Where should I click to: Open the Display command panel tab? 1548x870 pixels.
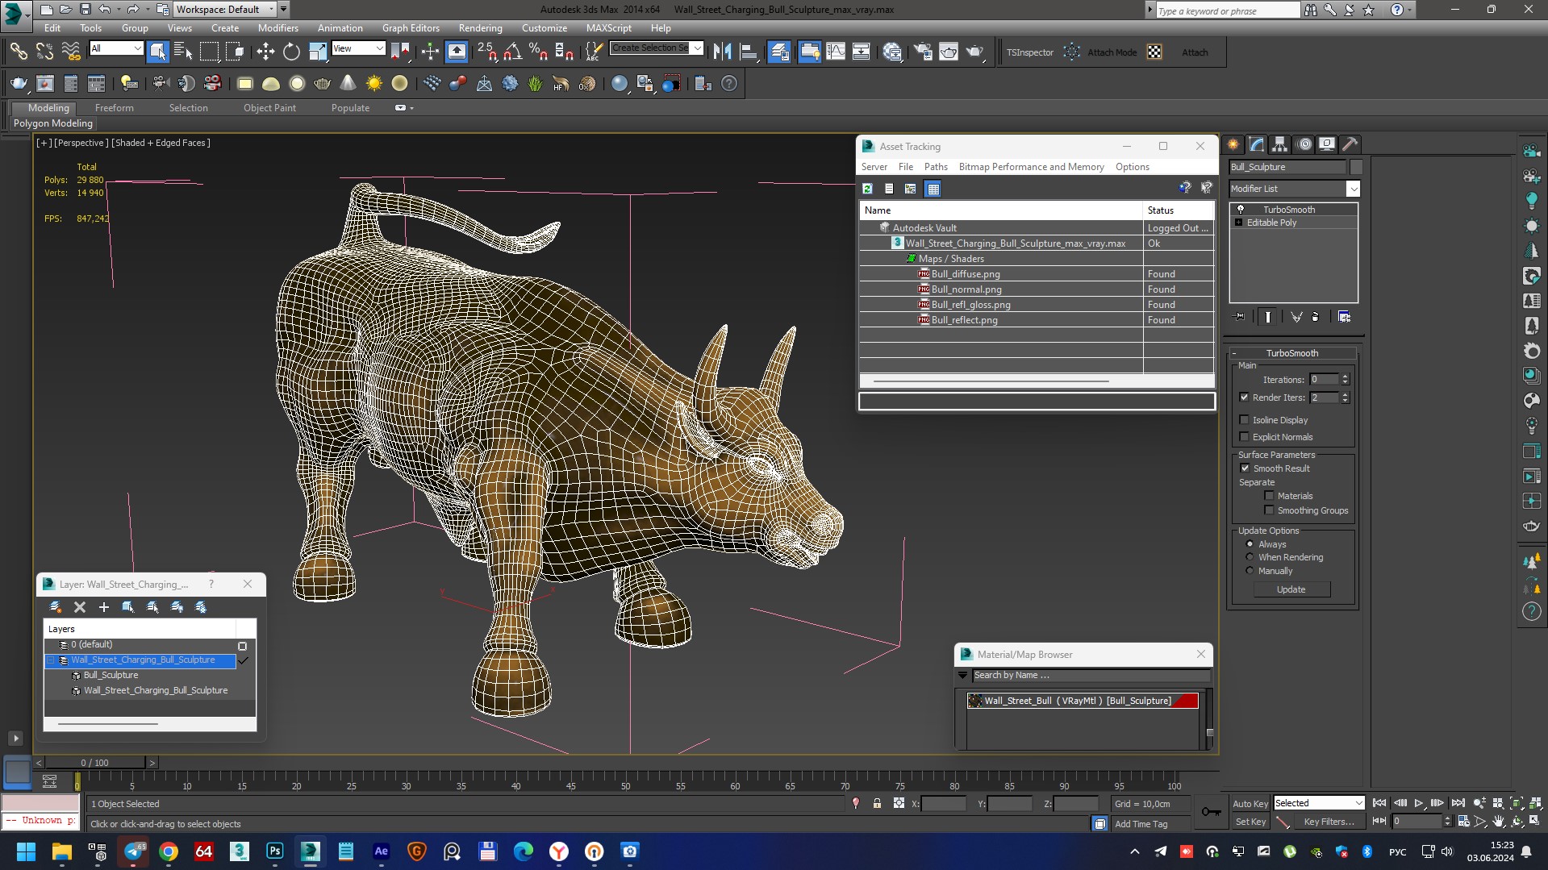click(x=1327, y=144)
